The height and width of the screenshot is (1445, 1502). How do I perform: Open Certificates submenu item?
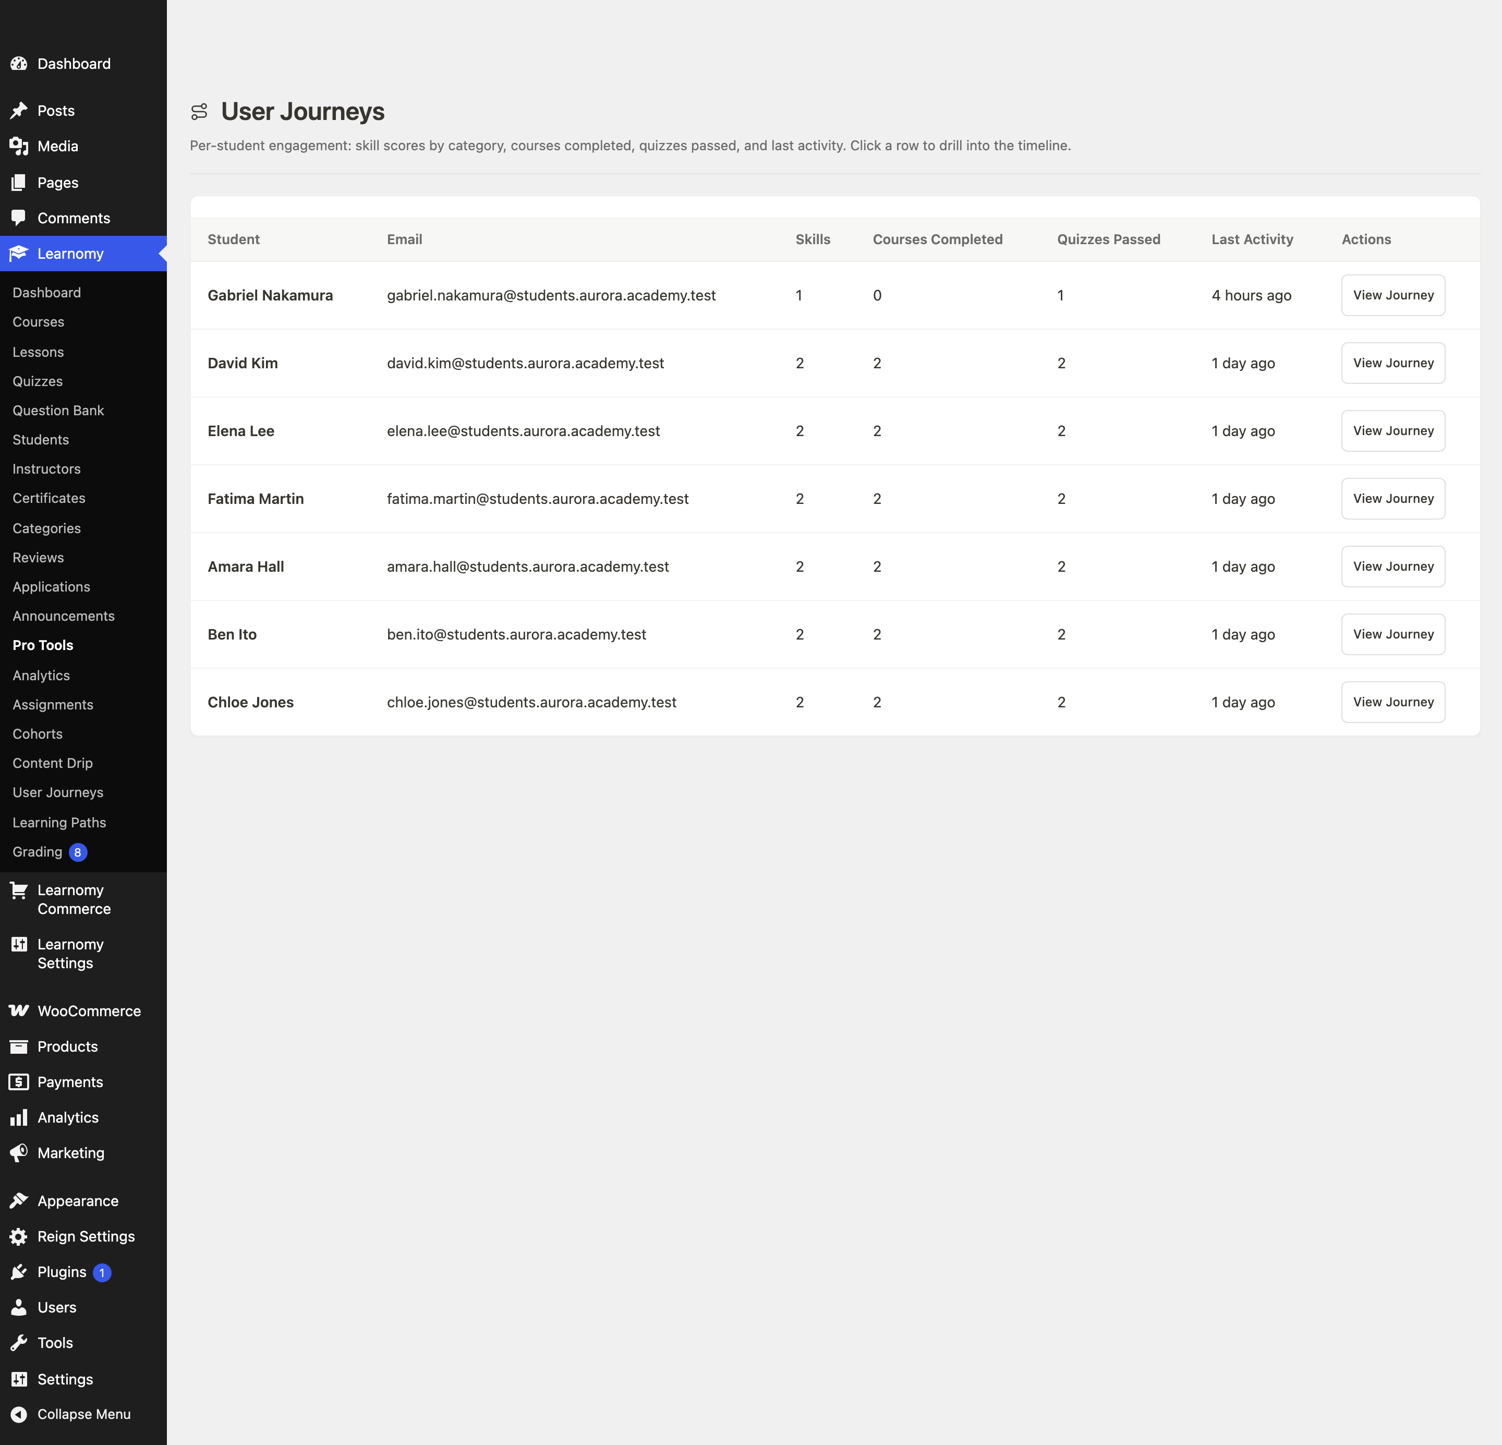click(x=49, y=498)
